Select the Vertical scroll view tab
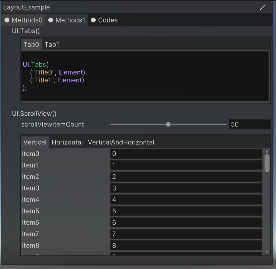 35,142
